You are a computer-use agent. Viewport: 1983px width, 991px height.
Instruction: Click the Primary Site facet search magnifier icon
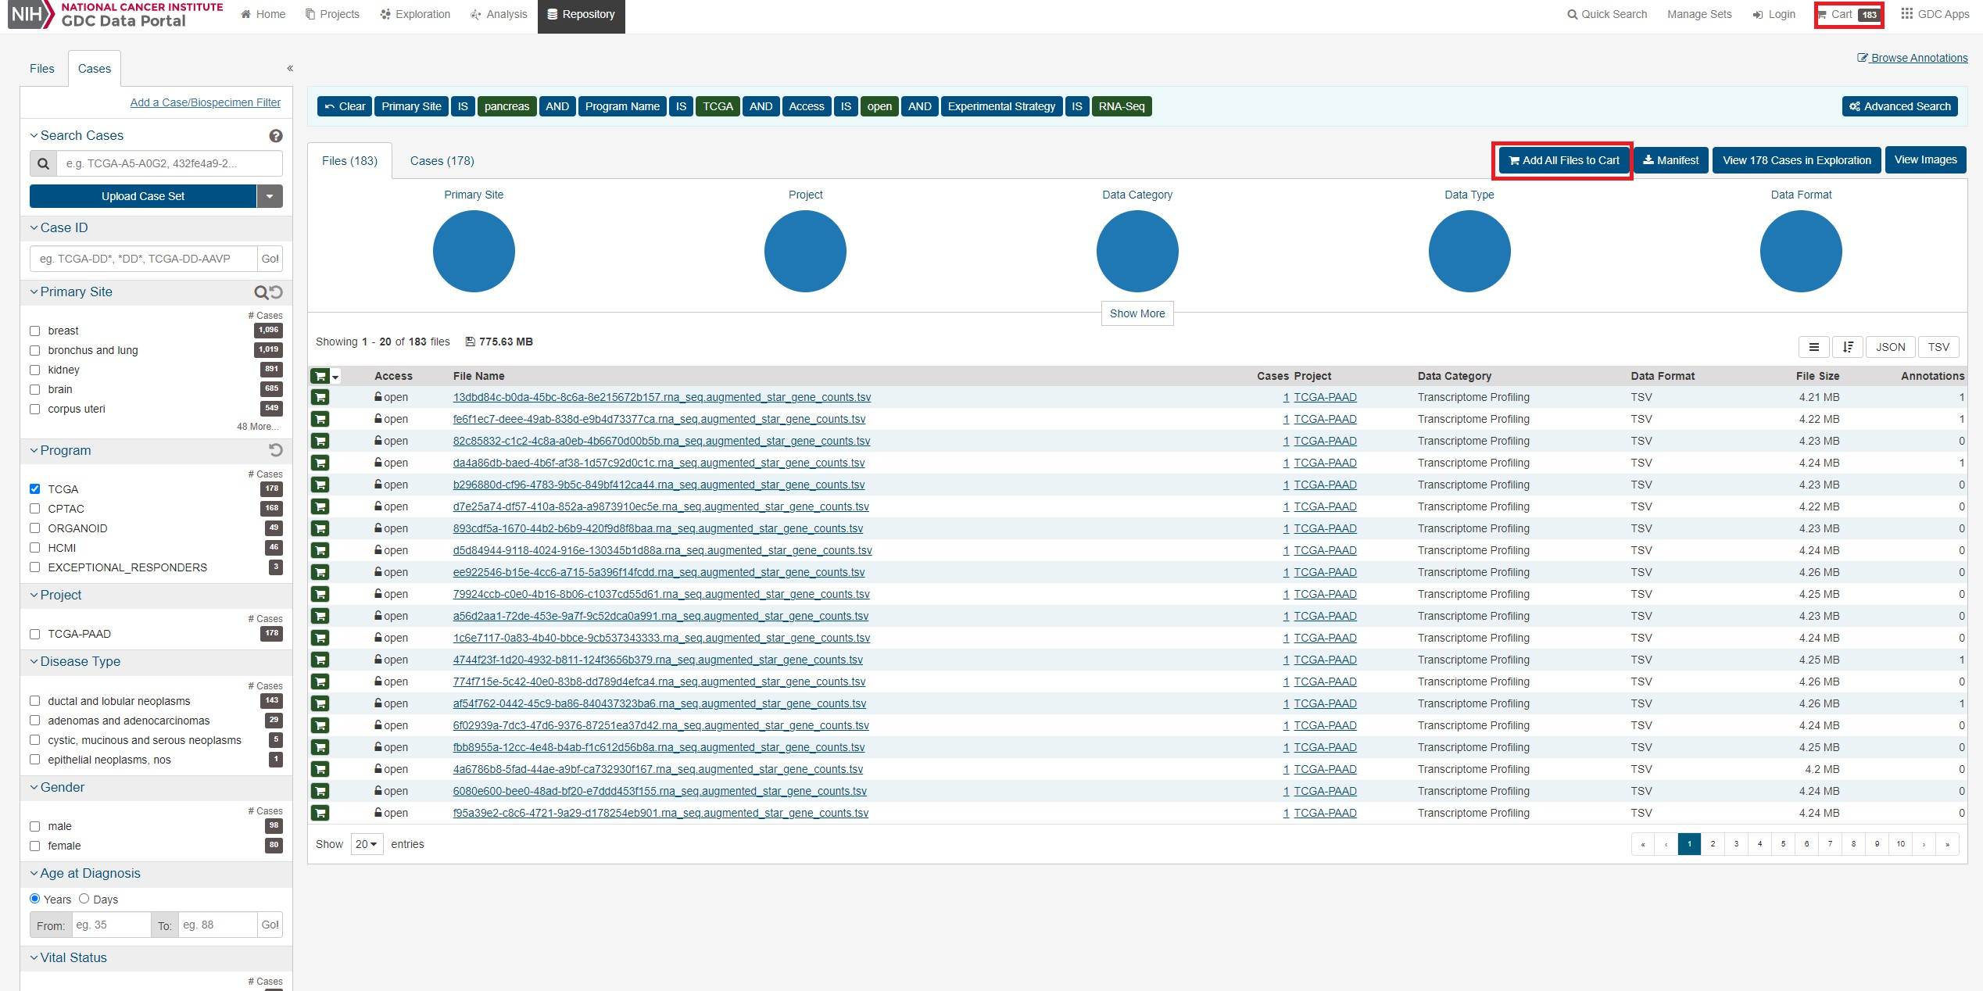coord(261,292)
